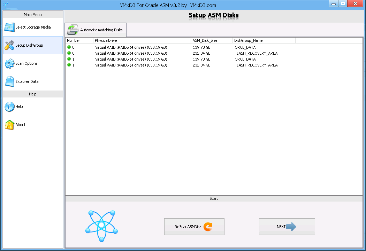Click 232.84 GB in the second row
The image size is (366, 251).
(x=202, y=53)
